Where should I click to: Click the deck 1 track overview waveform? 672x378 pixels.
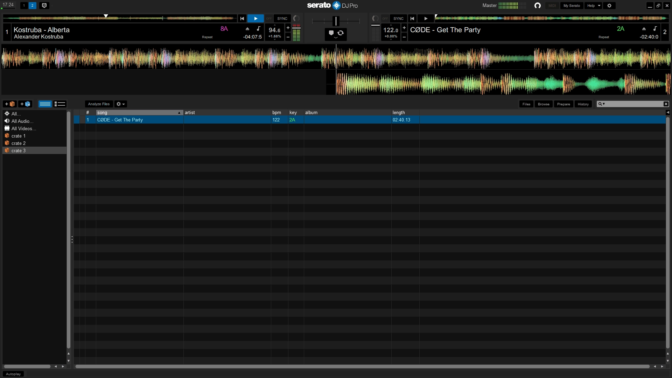pyautogui.click(x=119, y=18)
